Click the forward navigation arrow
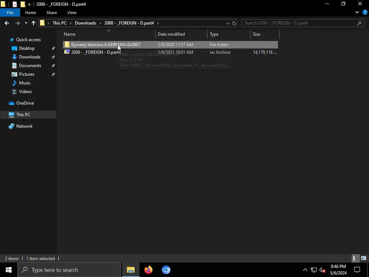The height and width of the screenshot is (277, 369). click(x=17, y=23)
